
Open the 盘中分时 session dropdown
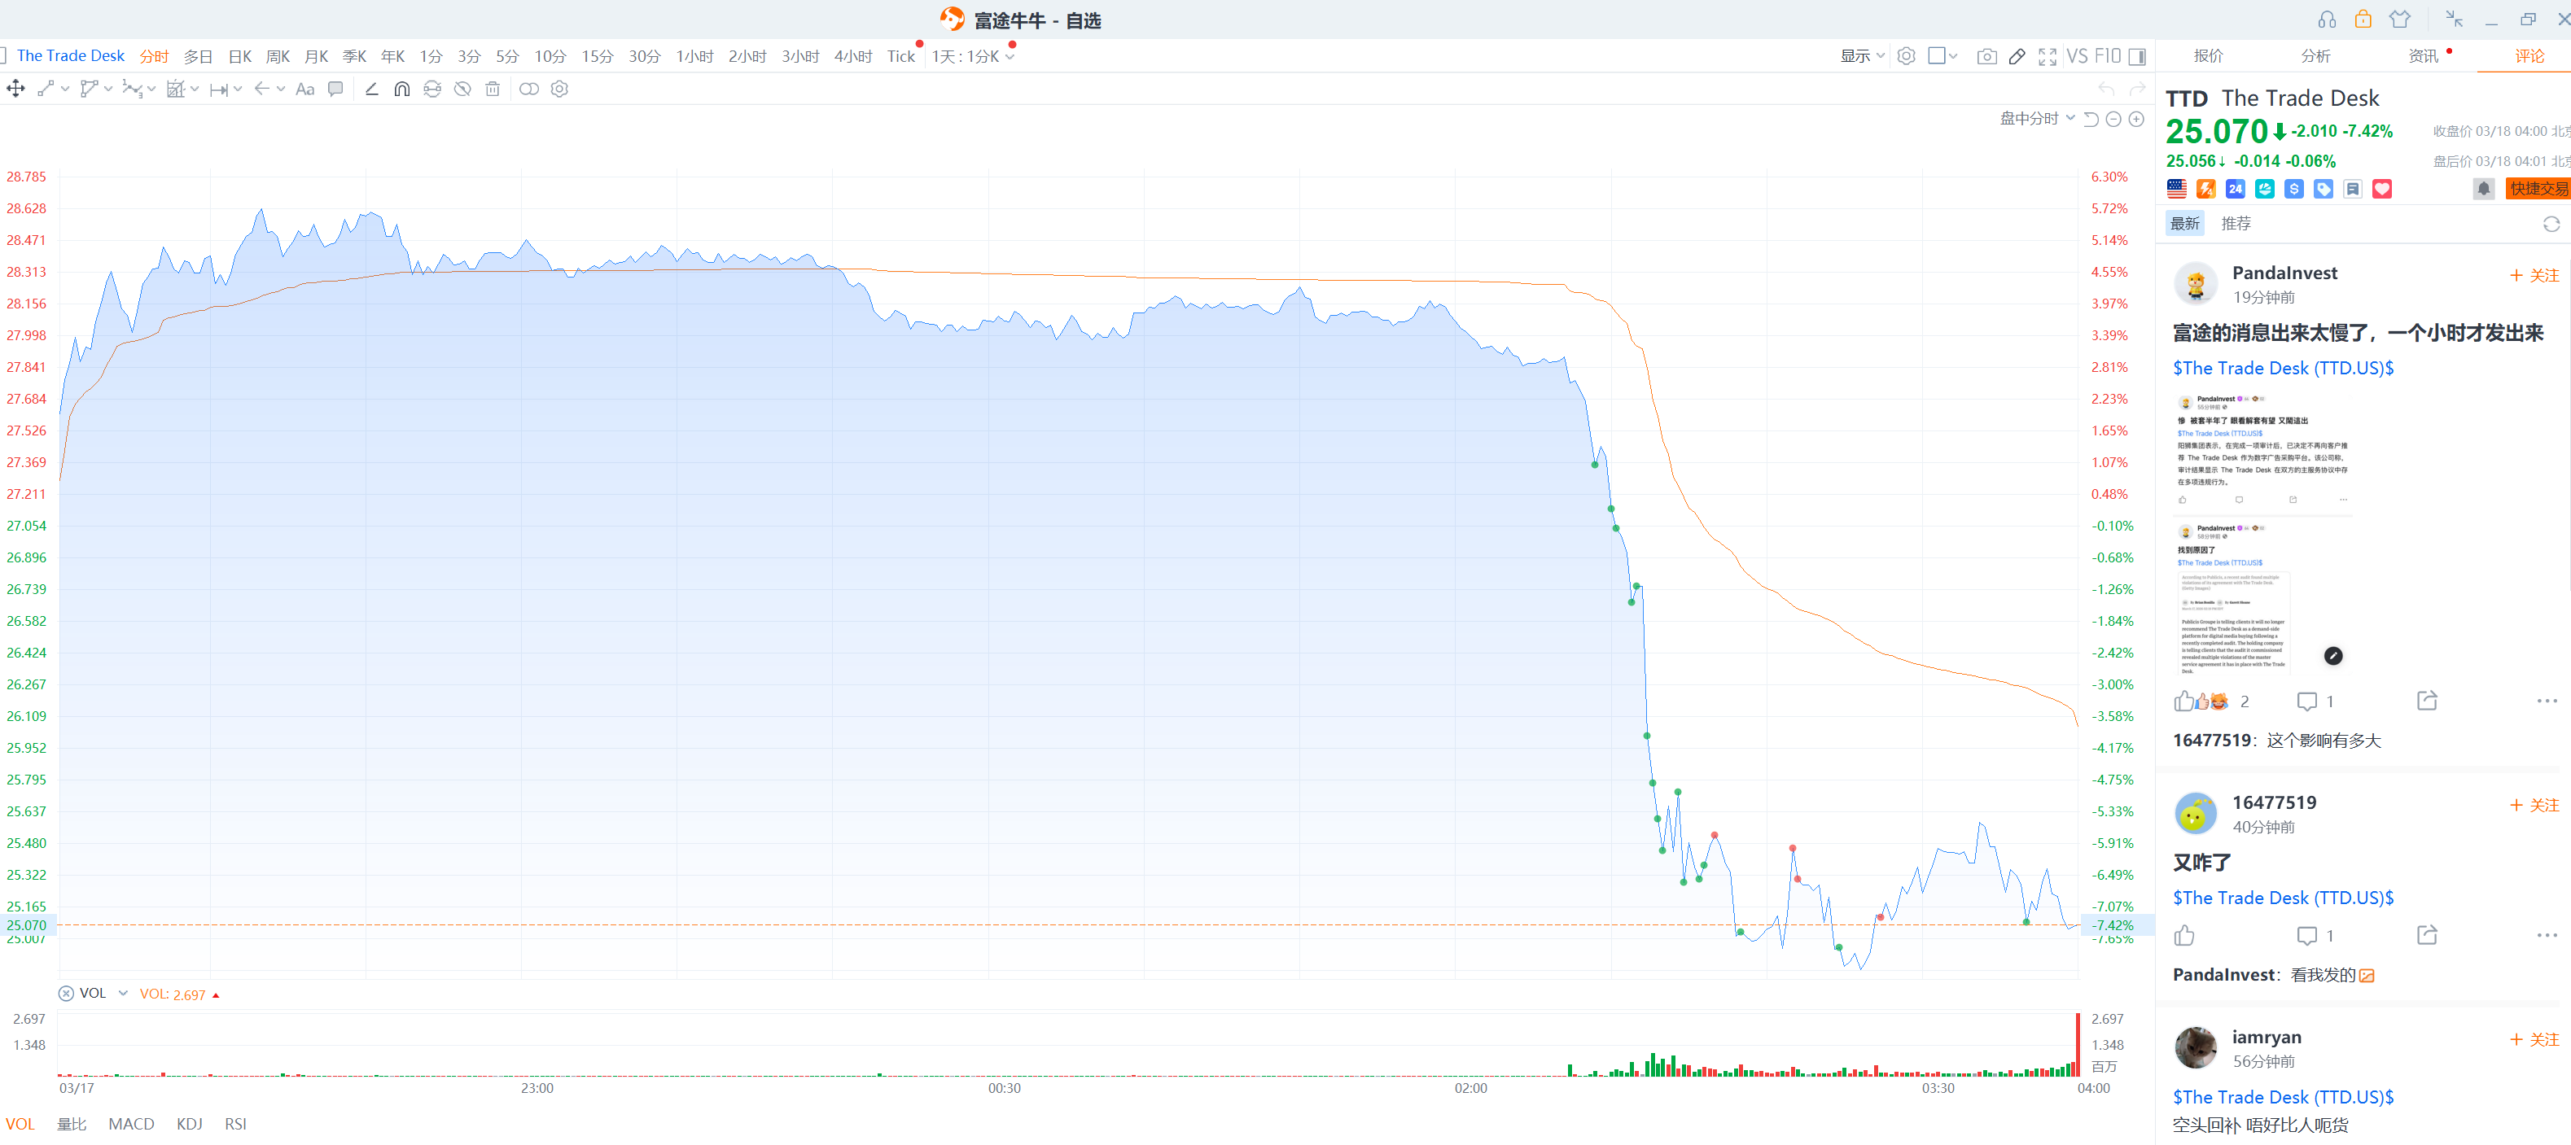[x=2036, y=119]
